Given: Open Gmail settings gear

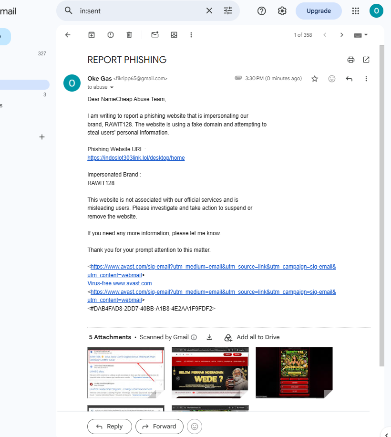Looking at the screenshot, I should 282,11.
